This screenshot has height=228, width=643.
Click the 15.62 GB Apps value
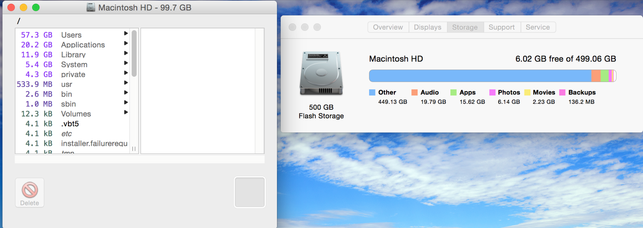(472, 102)
